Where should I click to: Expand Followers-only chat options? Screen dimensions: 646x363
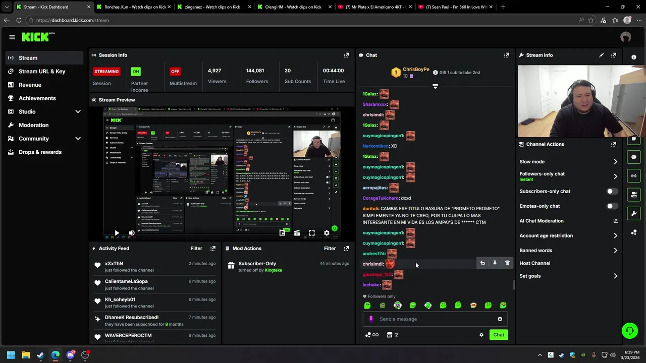coord(615,176)
